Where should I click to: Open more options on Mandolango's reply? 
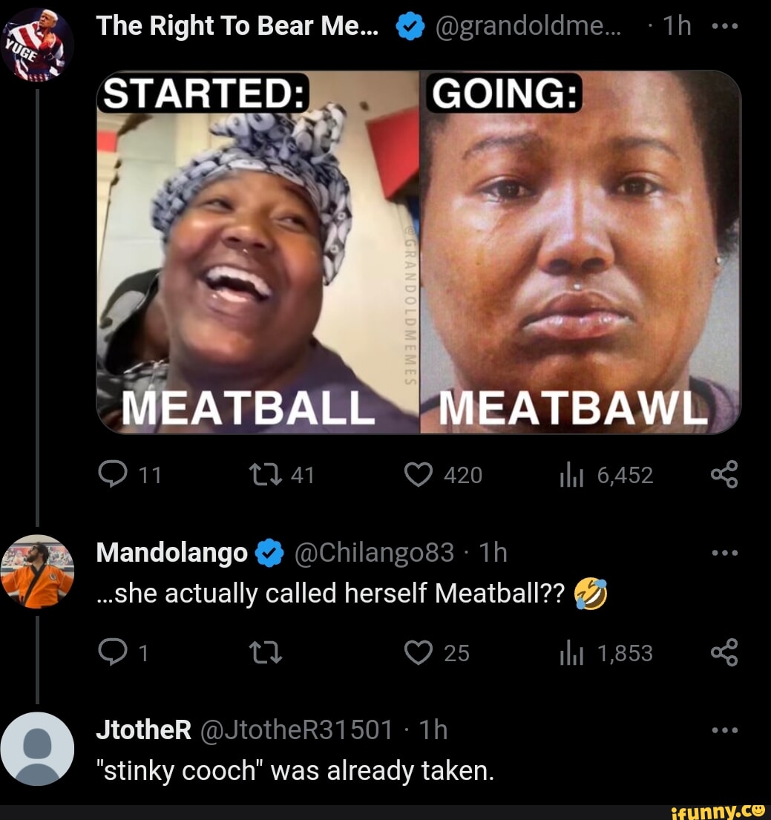tap(724, 553)
